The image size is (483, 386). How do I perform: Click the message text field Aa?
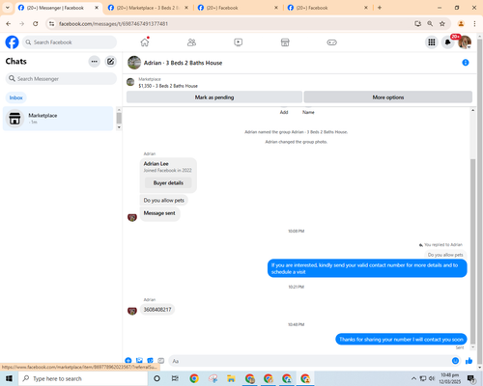click(x=309, y=361)
